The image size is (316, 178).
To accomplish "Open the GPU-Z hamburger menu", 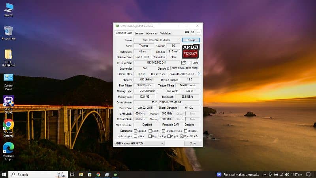I will click(x=199, y=32).
